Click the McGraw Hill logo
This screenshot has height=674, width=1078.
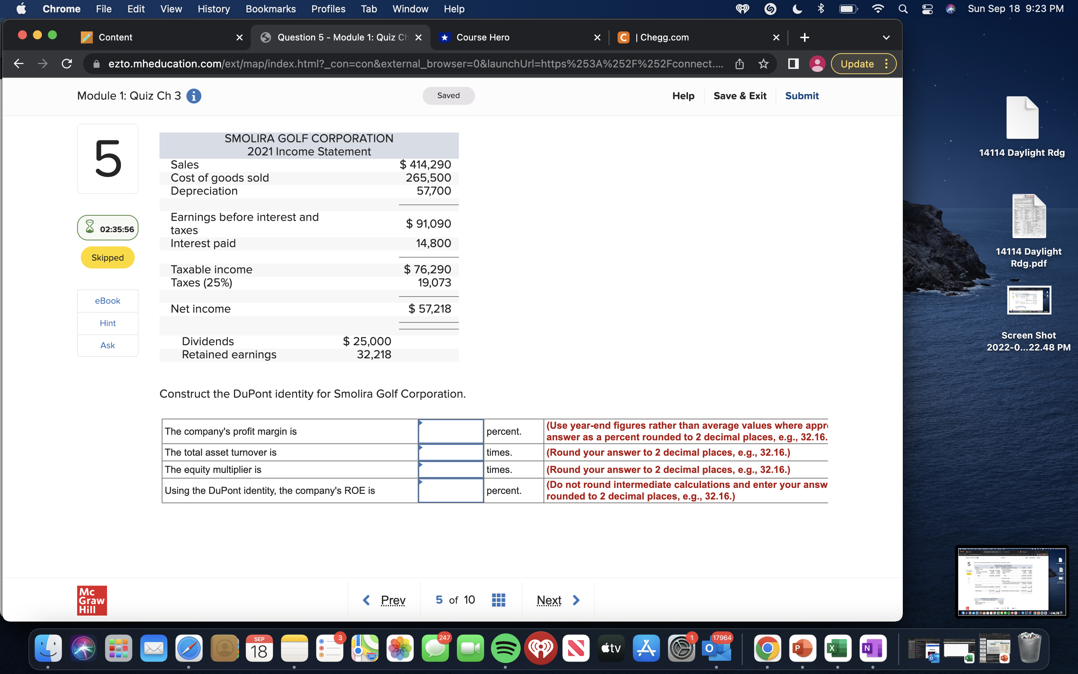[92, 600]
